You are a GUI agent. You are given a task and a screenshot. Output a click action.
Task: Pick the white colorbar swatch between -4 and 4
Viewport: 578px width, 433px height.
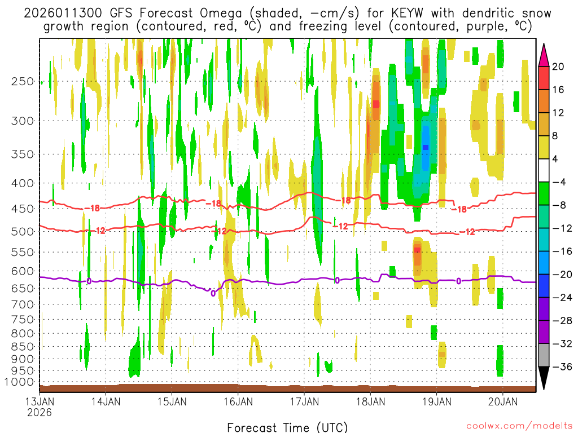[x=544, y=170]
